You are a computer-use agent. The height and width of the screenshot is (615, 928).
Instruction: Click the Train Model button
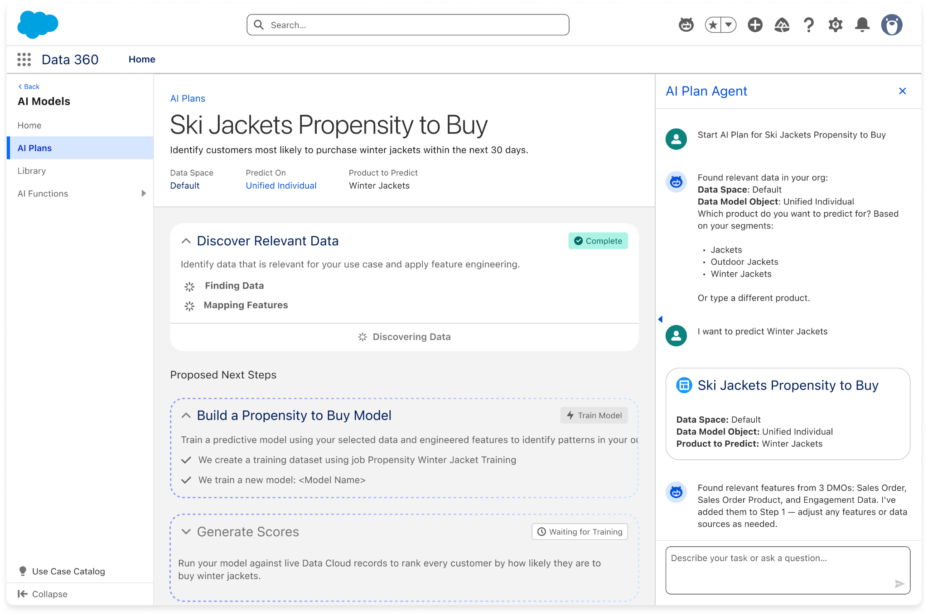point(594,415)
